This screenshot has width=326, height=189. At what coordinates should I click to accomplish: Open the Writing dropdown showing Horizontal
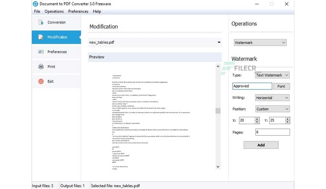pos(272,98)
